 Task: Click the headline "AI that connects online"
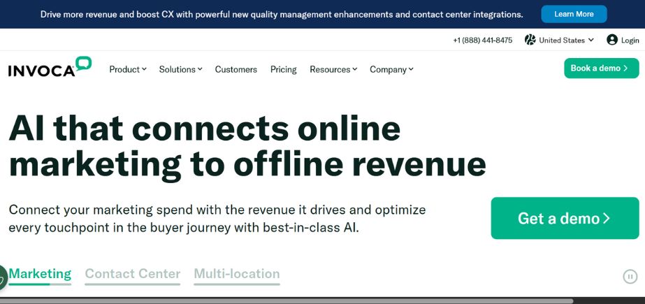(205, 128)
